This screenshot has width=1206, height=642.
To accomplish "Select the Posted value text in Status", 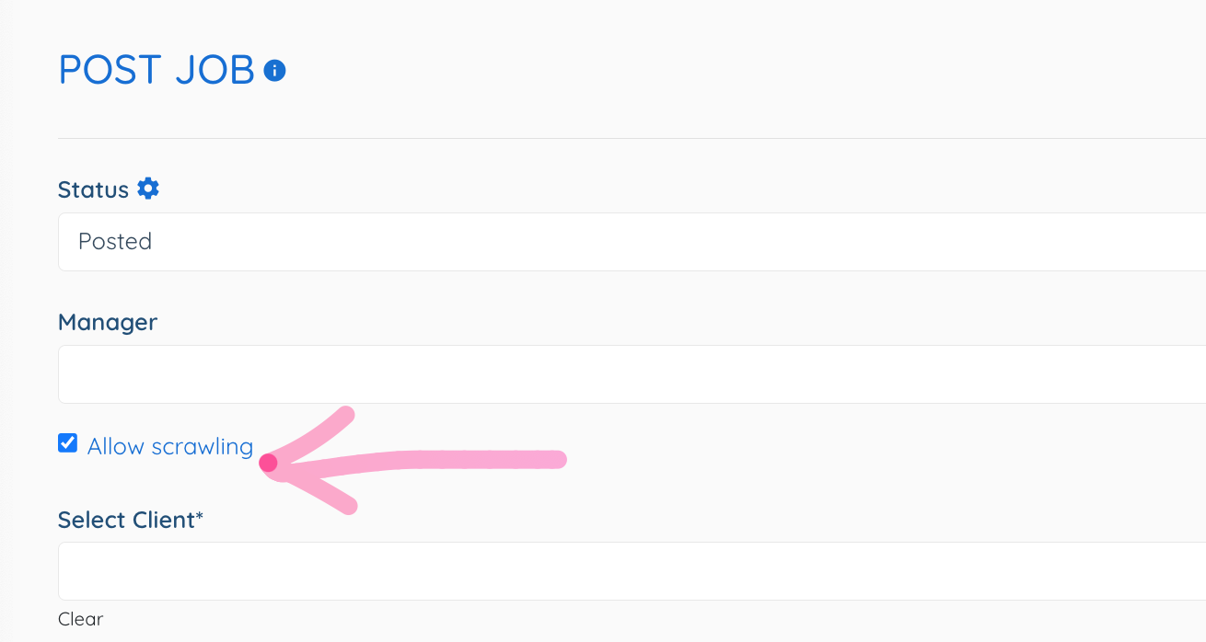I will pyautogui.click(x=115, y=242).
